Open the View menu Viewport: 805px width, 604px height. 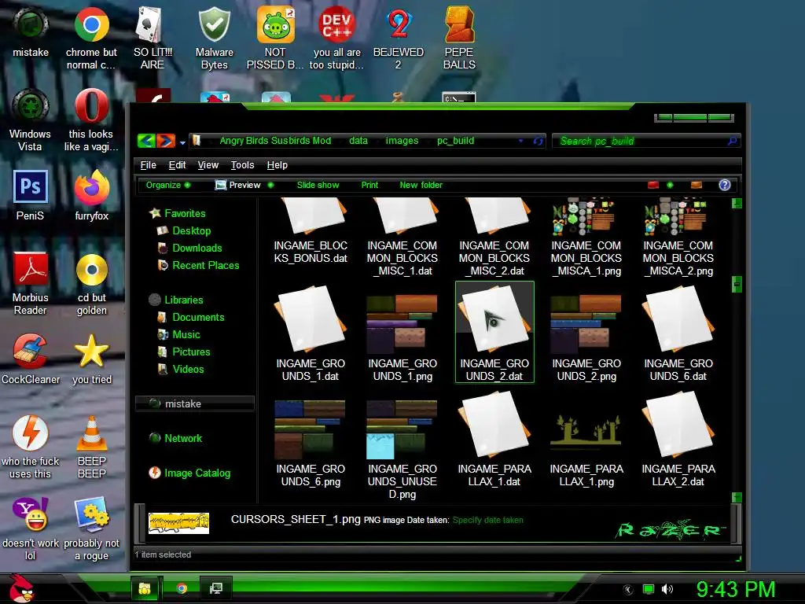(x=208, y=165)
